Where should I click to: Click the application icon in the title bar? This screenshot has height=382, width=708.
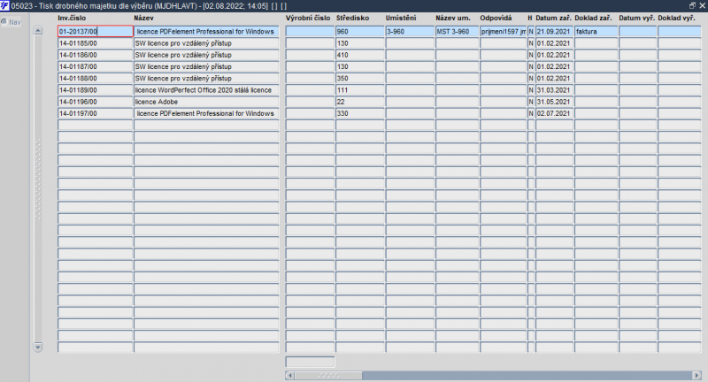pyautogui.click(x=4, y=5)
